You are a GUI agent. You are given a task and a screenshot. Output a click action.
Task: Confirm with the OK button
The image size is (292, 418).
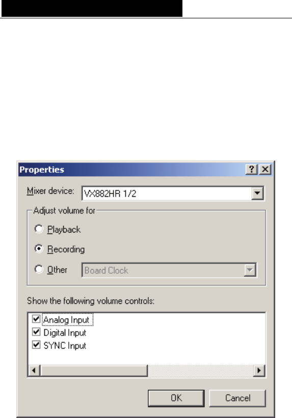176,398
